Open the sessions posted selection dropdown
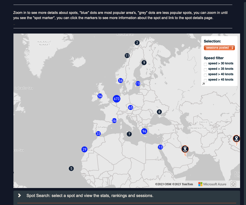246x205 pixels. coord(219,48)
